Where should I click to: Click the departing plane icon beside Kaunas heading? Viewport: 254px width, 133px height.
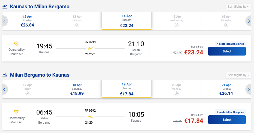click(5, 7)
